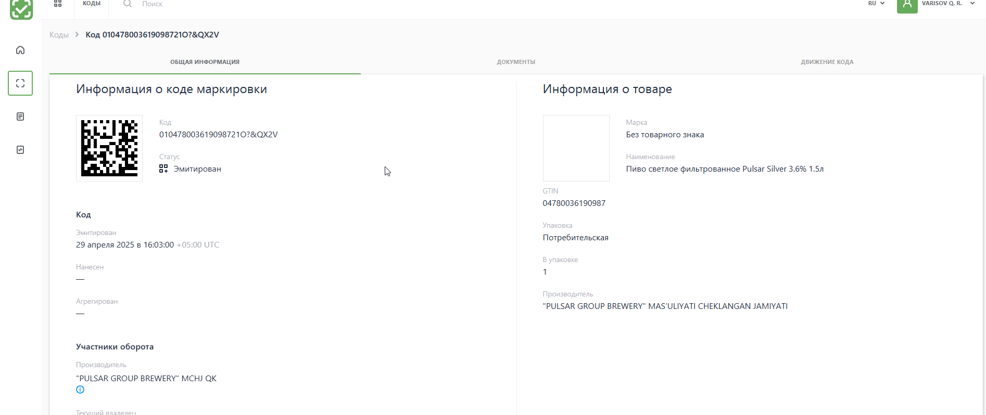
Task: Click the Участники оборота section heading
Action: click(x=115, y=347)
